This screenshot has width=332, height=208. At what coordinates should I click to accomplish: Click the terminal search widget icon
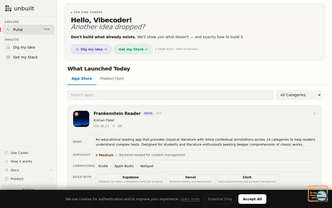(x=318, y=194)
